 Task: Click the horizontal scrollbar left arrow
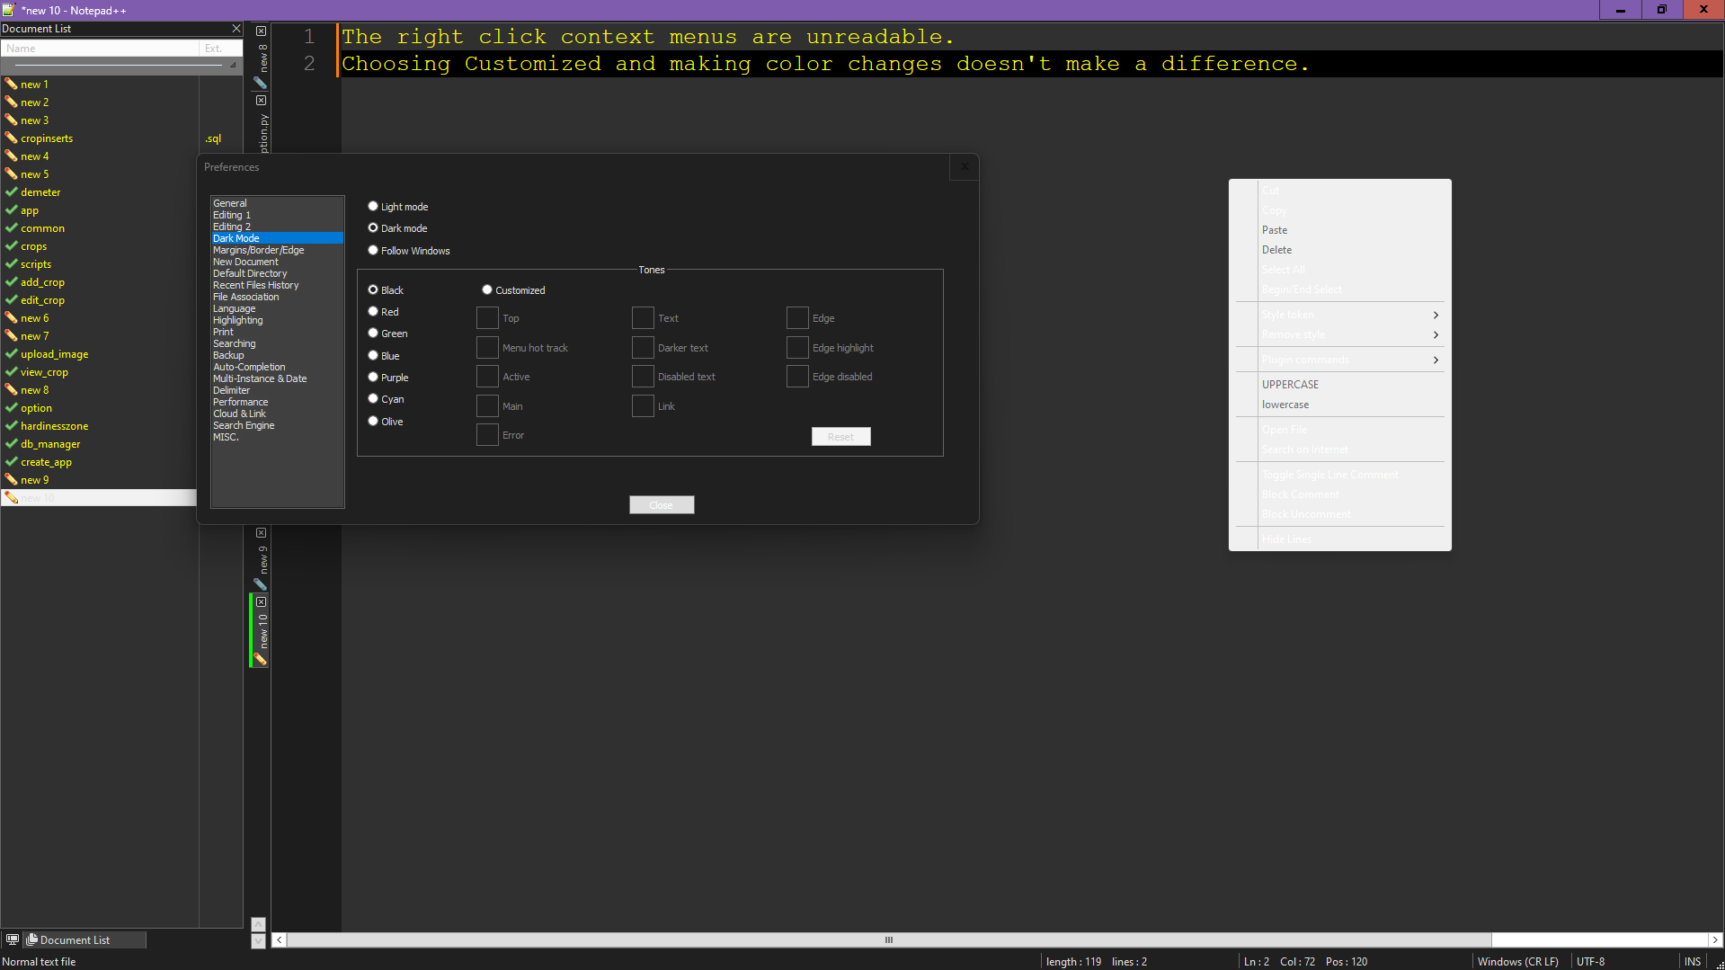(280, 939)
